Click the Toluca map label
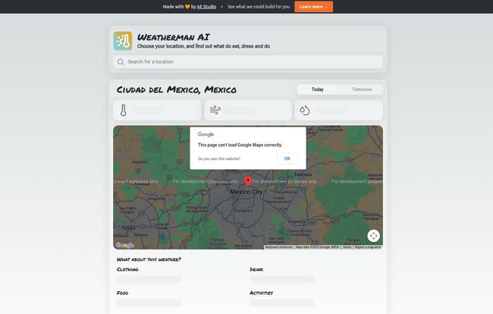The image size is (493, 314). click(128, 228)
